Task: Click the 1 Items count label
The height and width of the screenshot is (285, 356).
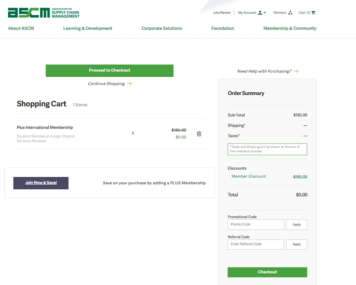Action: click(80, 105)
